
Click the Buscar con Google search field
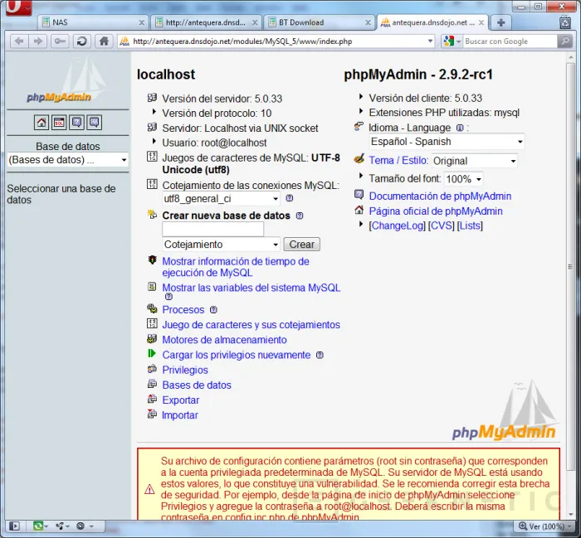coord(510,41)
